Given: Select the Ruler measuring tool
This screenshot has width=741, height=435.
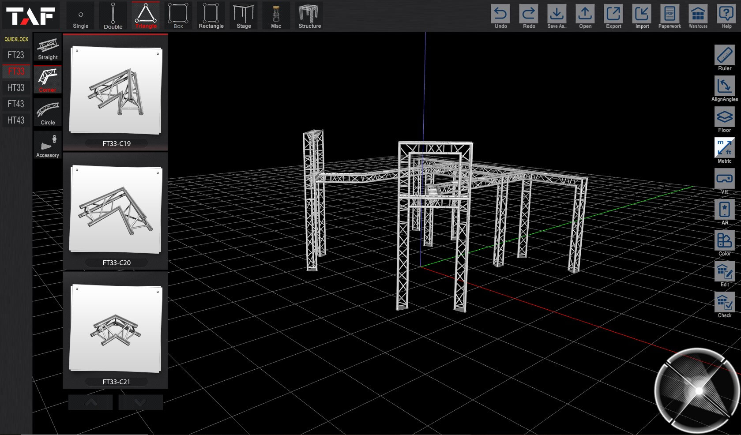Looking at the screenshot, I should coord(724,58).
